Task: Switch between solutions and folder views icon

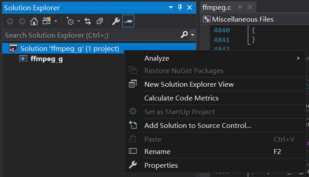Action: [46, 21]
